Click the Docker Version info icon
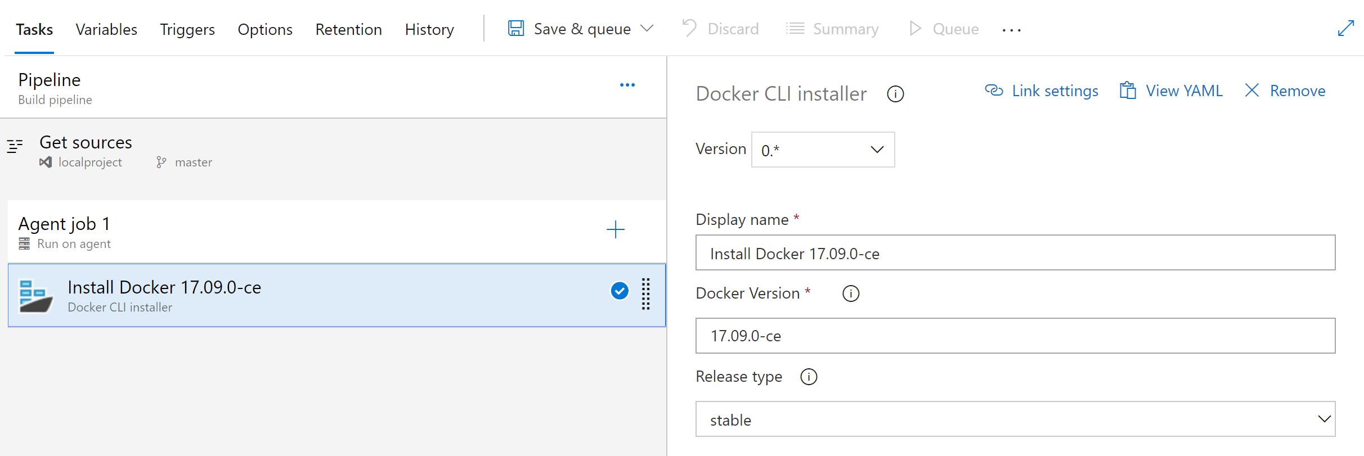Viewport: 1364px width, 456px height. point(851,294)
